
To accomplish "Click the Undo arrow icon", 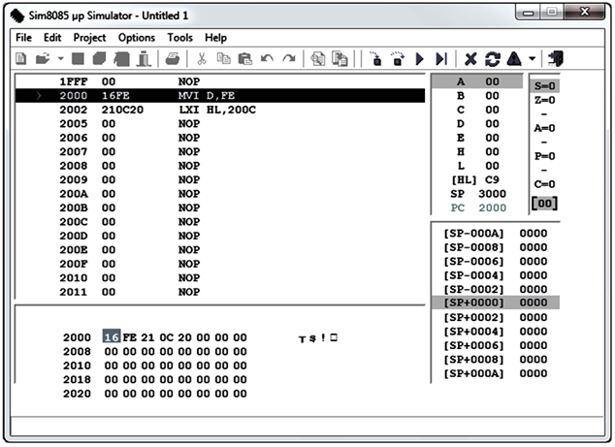I will pyautogui.click(x=267, y=59).
